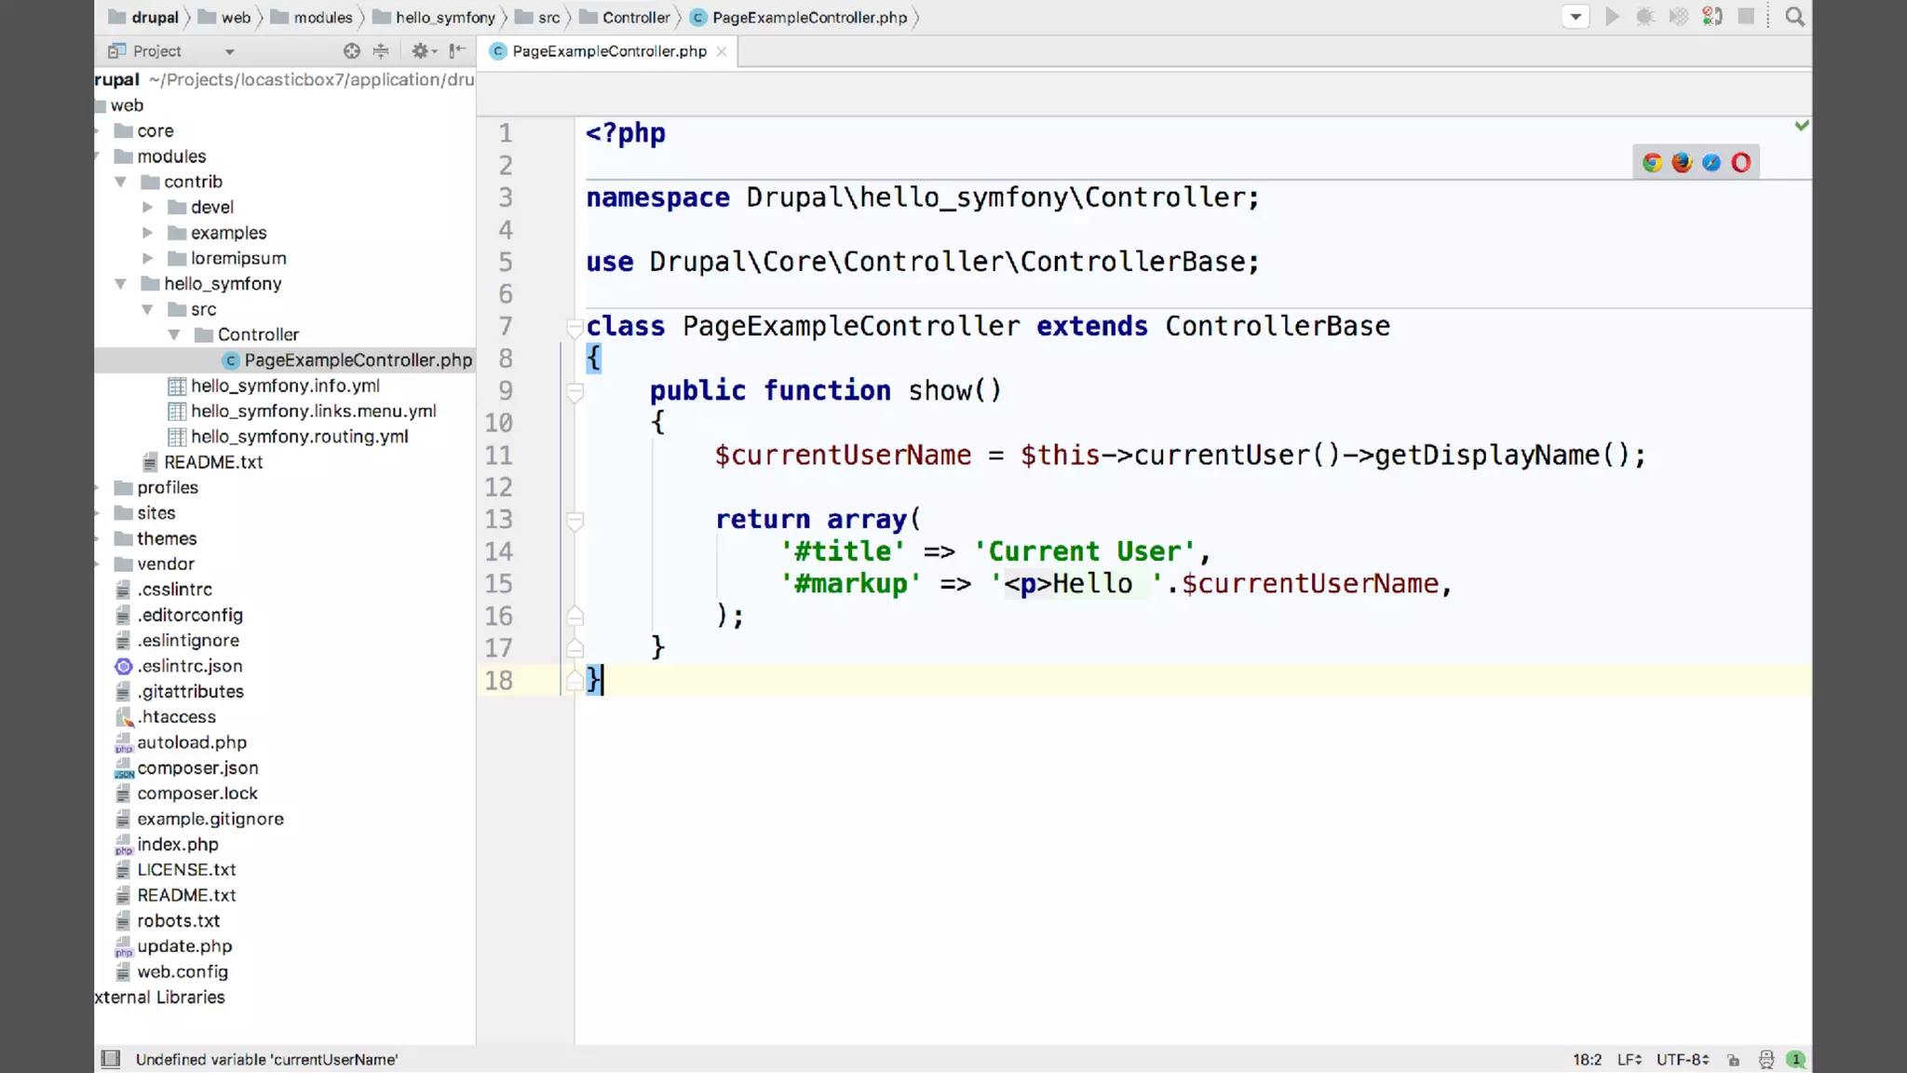Toggle tool windows button in status bar

[111, 1059]
